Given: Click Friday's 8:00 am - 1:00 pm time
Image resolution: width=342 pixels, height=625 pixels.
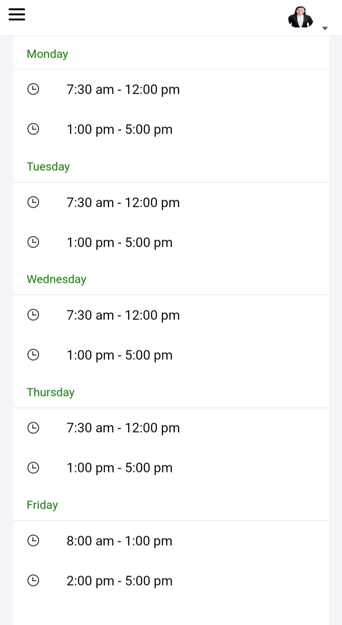Looking at the screenshot, I should pyautogui.click(x=119, y=541).
